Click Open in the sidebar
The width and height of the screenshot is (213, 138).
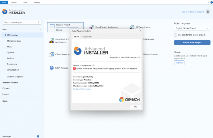click(x=5, y=101)
